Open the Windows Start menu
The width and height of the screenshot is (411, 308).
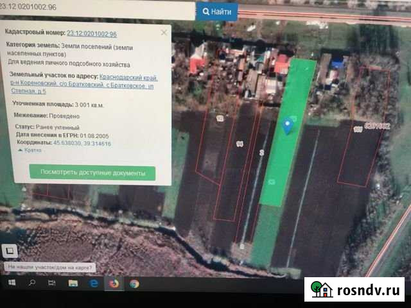(x=11, y=282)
